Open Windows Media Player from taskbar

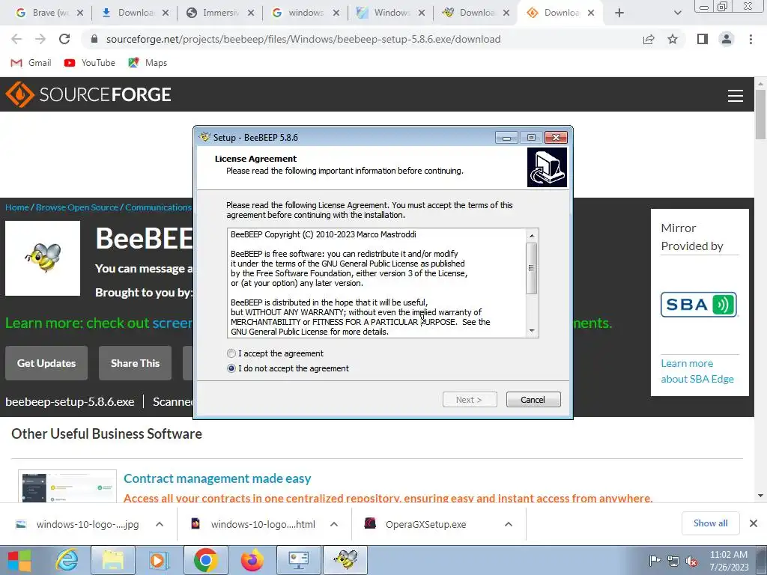pyautogui.click(x=159, y=560)
